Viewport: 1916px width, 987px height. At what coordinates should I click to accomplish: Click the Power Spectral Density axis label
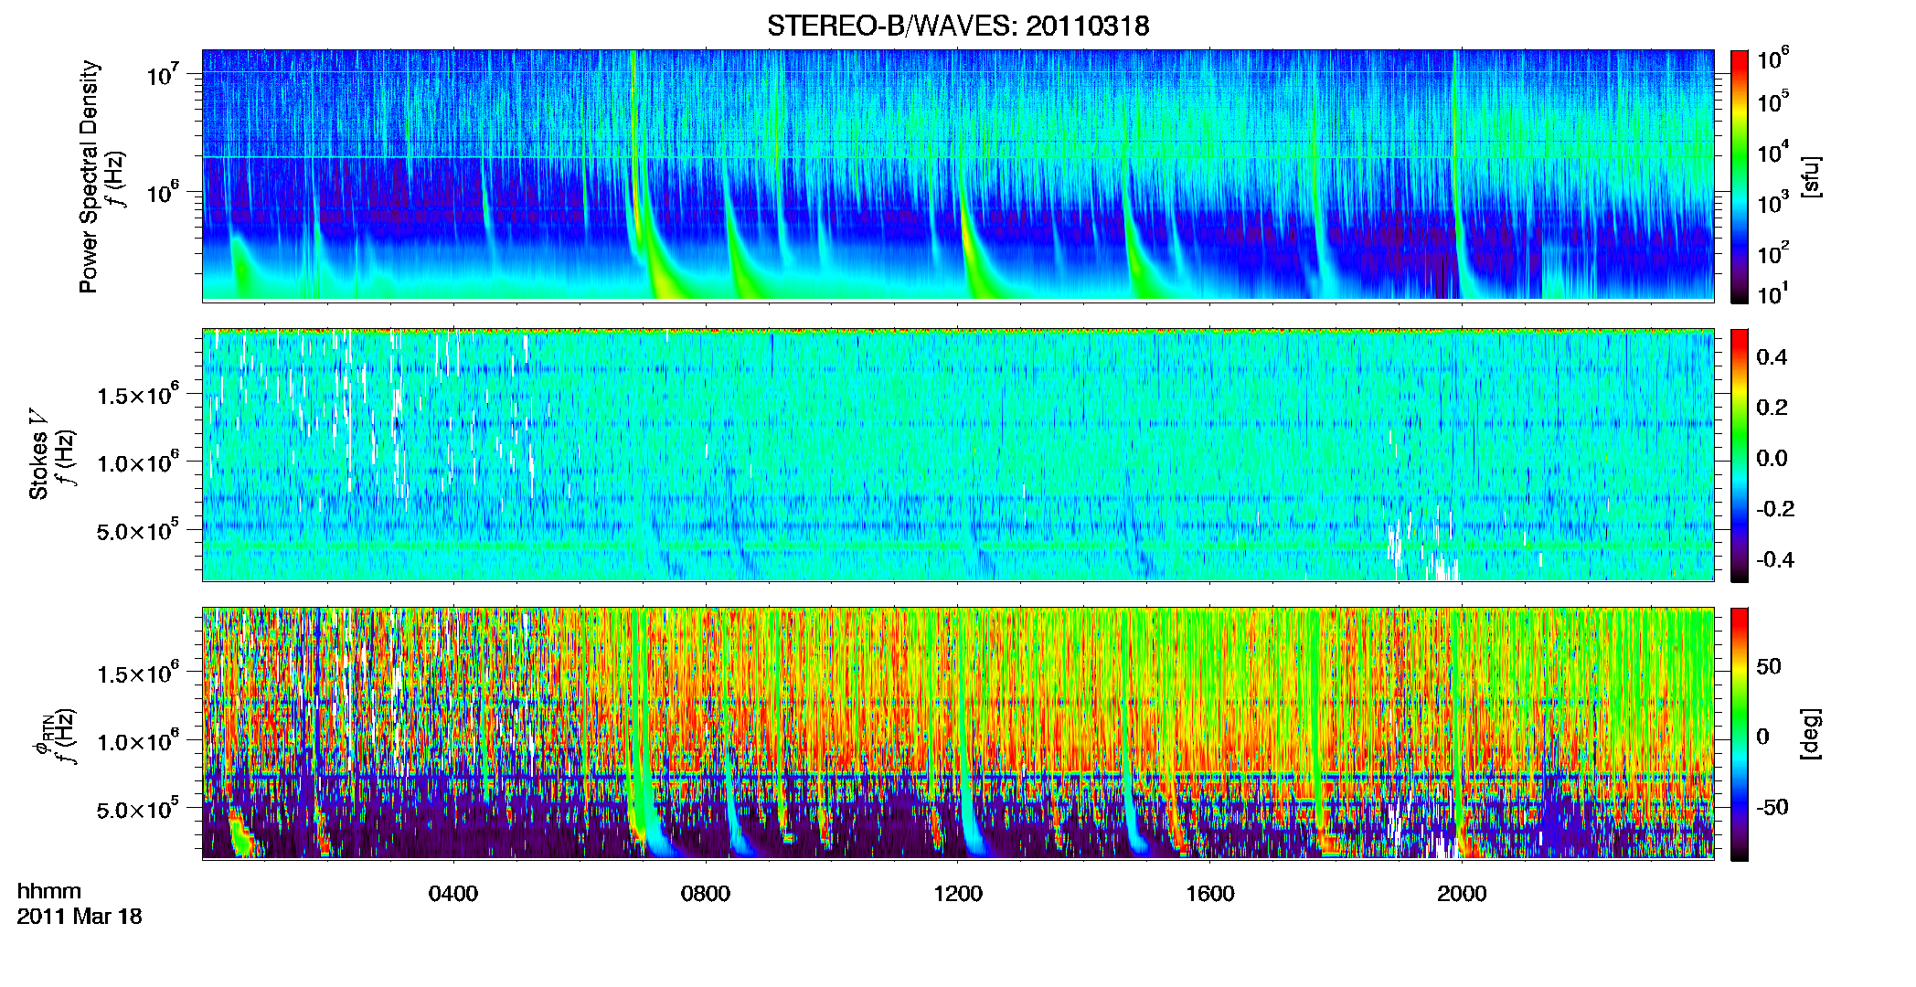tap(89, 176)
